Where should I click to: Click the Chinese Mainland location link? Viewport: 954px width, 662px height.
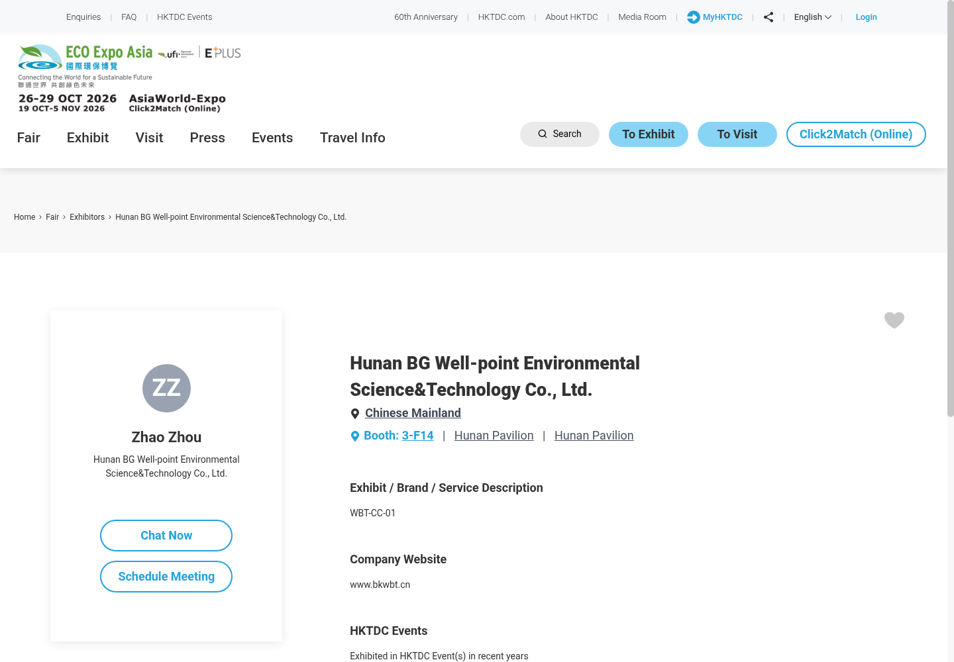413,413
